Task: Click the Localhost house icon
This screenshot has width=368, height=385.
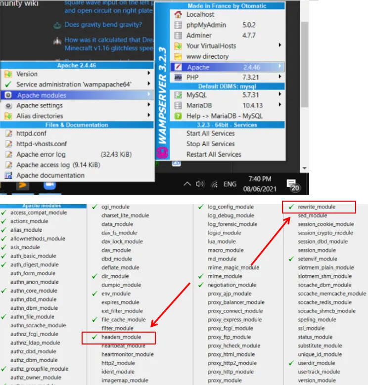Action: coord(178,14)
